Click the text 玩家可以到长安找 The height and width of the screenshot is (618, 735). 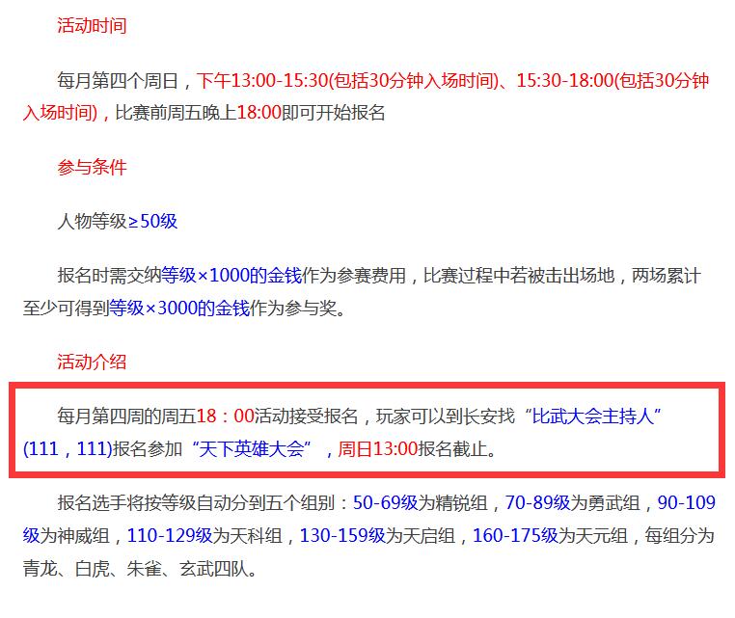tap(446, 416)
